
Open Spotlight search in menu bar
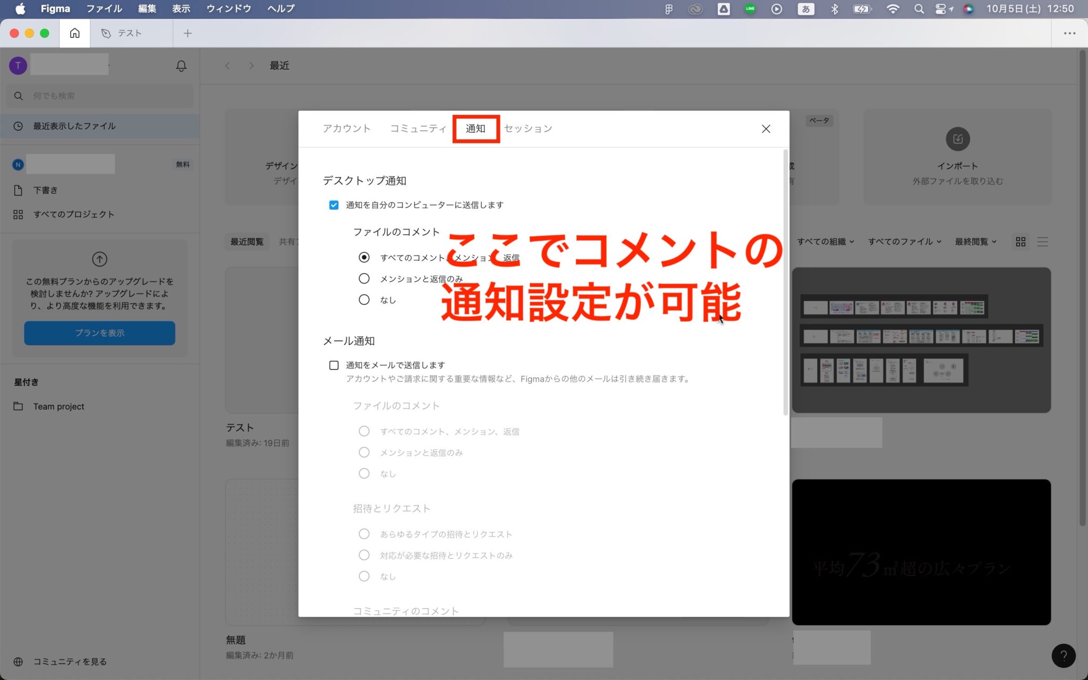919,8
